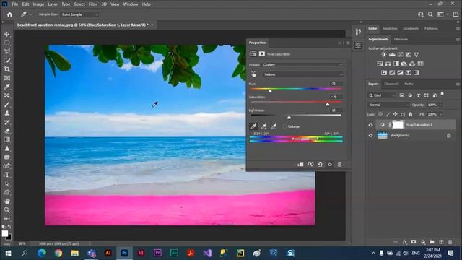
Task: Switch to the Channels tab
Action: [x=391, y=84]
